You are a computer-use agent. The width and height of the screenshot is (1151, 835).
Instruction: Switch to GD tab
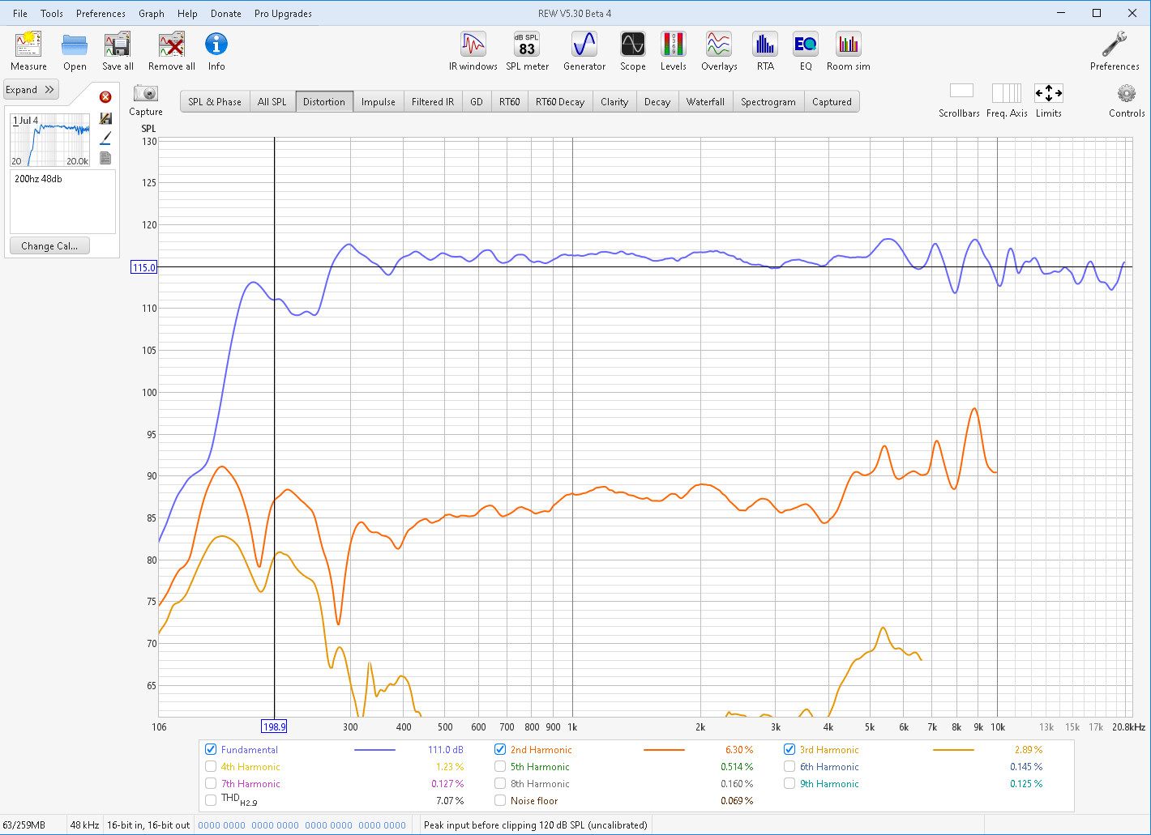(x=477, y=101)
